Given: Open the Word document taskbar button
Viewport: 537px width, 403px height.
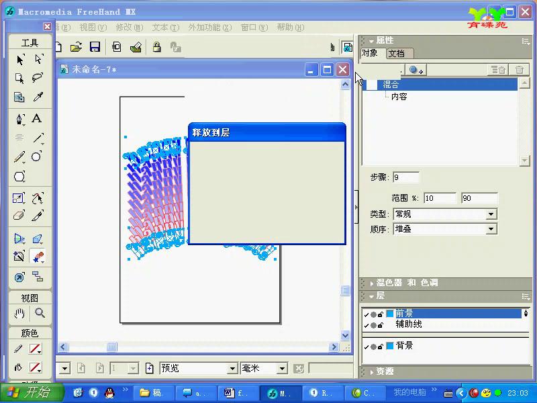Looking at the screenshot, I should pyautogui.click(x=238, y=393).
